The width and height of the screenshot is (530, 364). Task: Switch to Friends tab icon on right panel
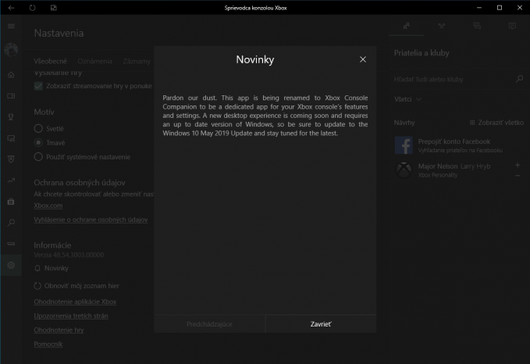point(407,26)
